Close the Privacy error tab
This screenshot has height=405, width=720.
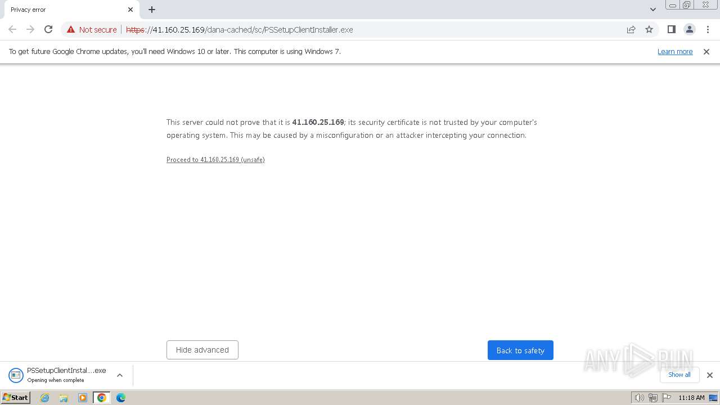click(x=130, y=10)
